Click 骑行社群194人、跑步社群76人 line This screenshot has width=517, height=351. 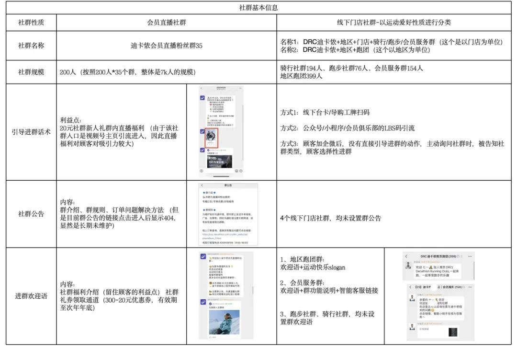pyautogui.click(x=351, y=68)
